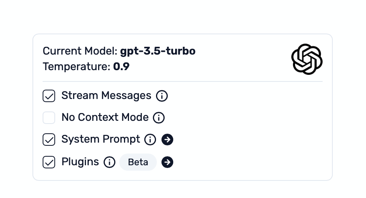Click the Stream Messages label text

point(106,95)
